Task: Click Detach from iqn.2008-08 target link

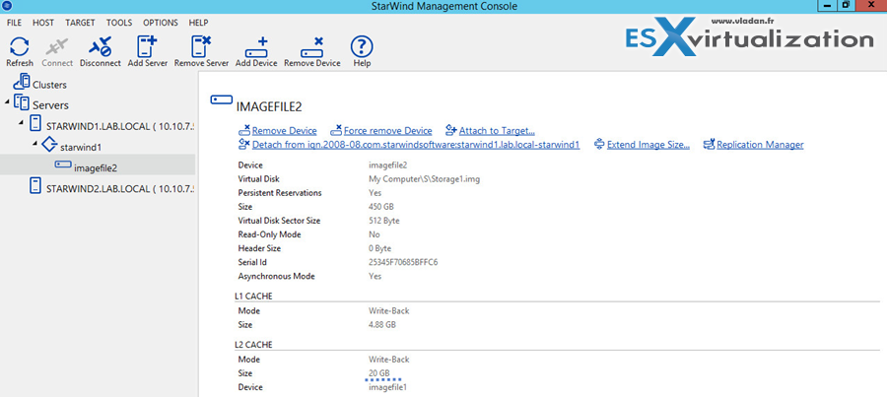Action: click(x=416, y=145)
